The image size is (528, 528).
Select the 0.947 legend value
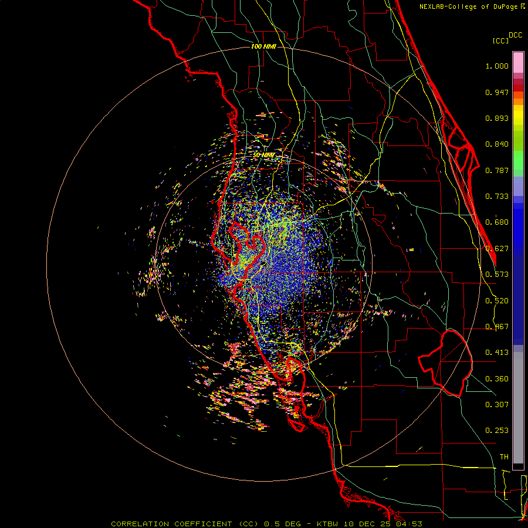pos(497,92)
